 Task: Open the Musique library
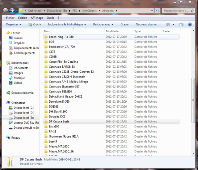[19, 78]
